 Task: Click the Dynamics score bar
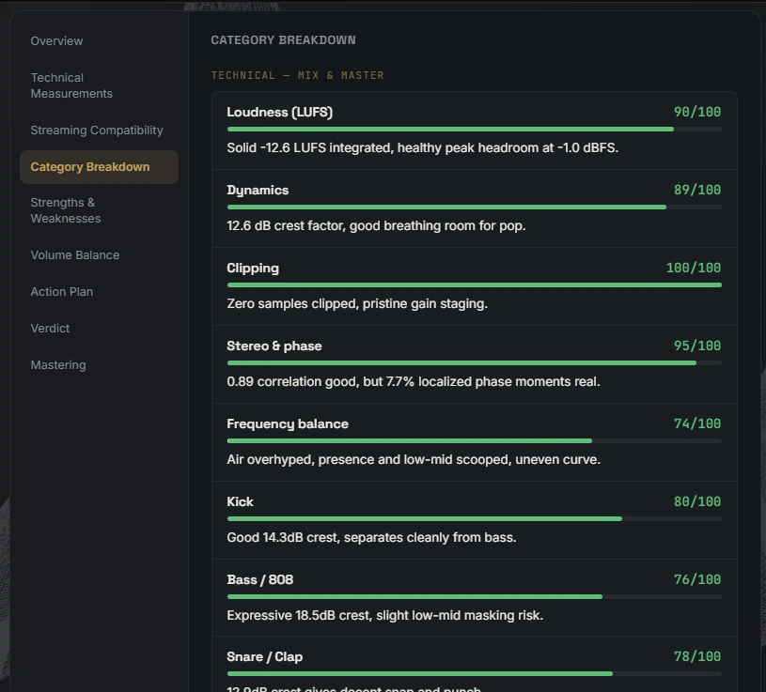click(474, 208)
